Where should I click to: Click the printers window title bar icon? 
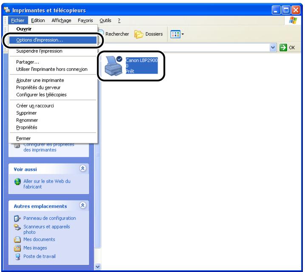click(x=7, y=10)
